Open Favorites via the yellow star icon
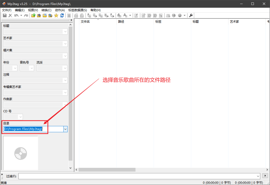The height and width of the screenshot is (185, 270). click(56, 16)
